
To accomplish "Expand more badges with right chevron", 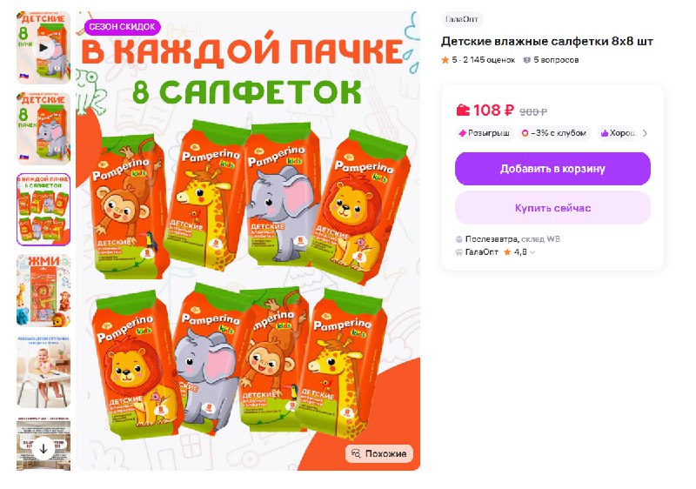I will click(x=645, y=133).
